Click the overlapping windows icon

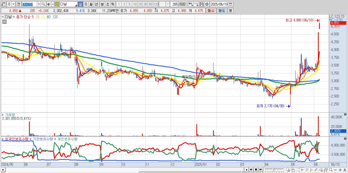tap(293, 170)
